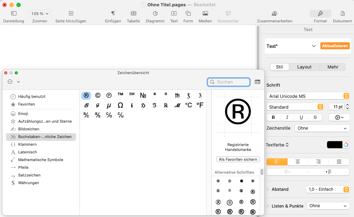
Task: Enable center text alignment
Action: pyautogui.click(x=298, y=162)
